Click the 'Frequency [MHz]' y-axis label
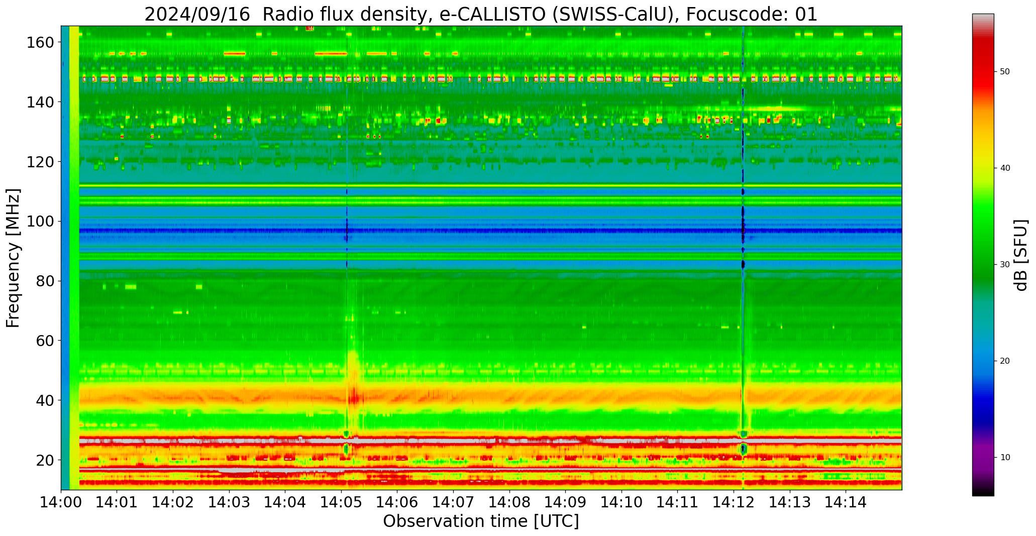Screen dimensions: 1036x536 pos(14,258)
